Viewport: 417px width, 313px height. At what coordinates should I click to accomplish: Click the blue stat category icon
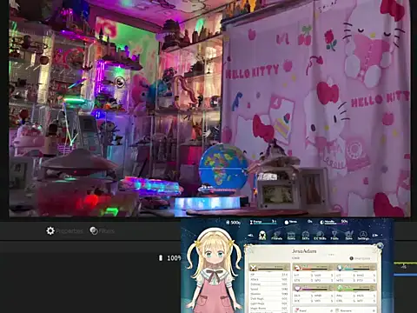[x=341, y=267]
